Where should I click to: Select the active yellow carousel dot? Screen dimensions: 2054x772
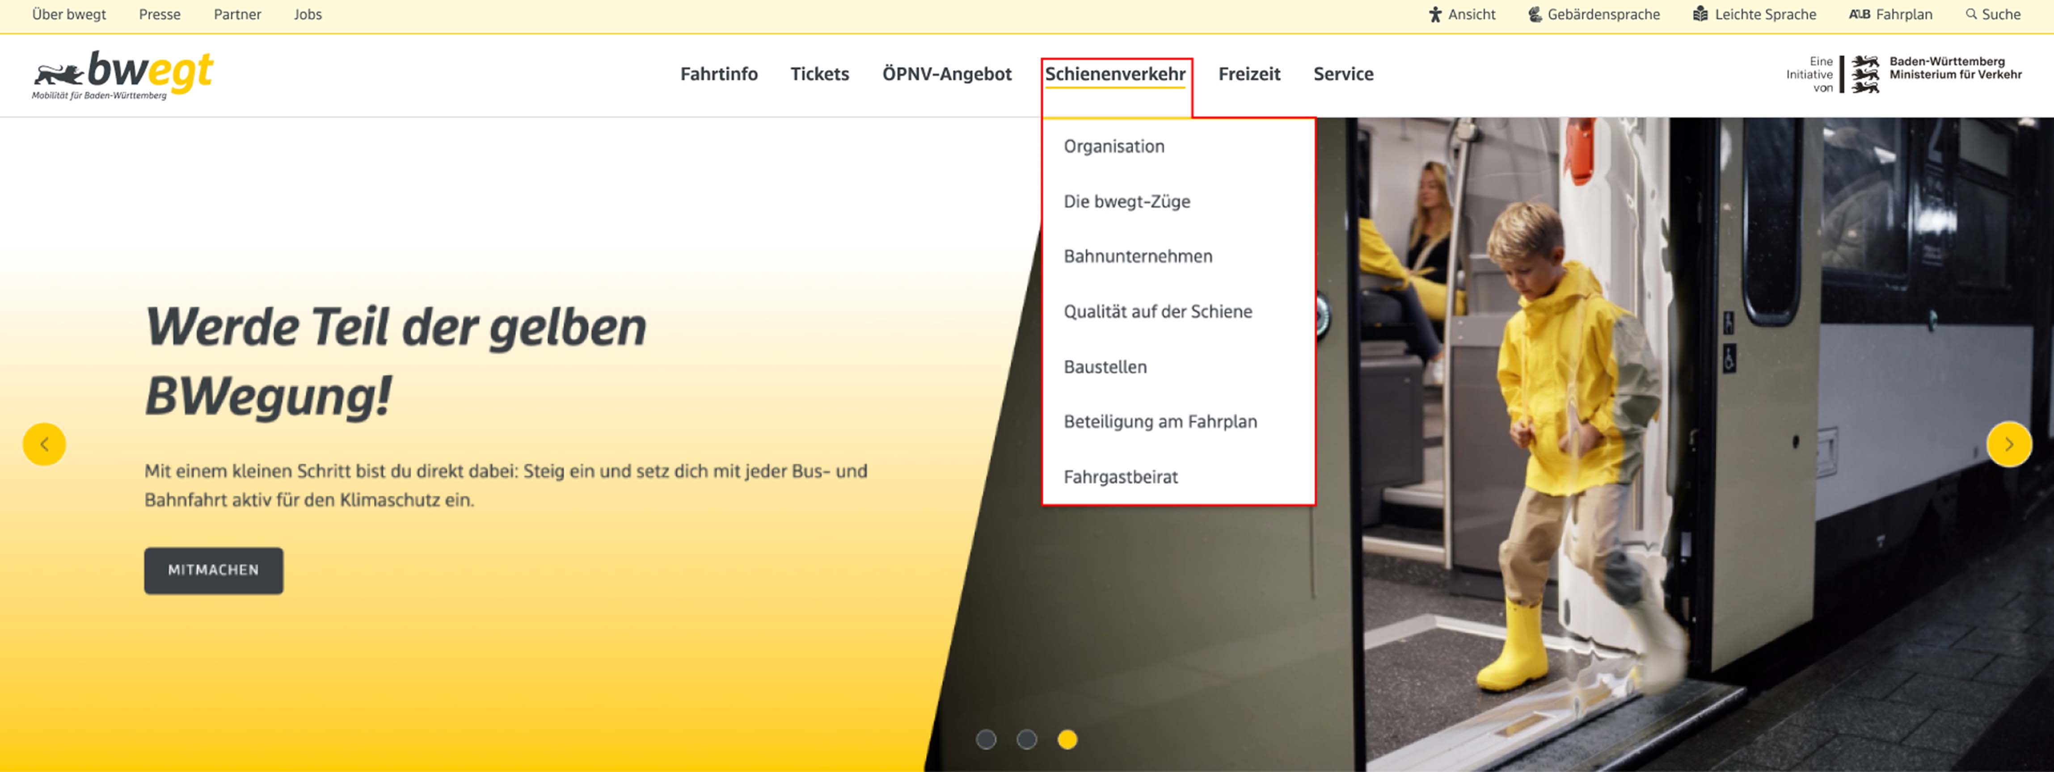[x=1067, y=739]
